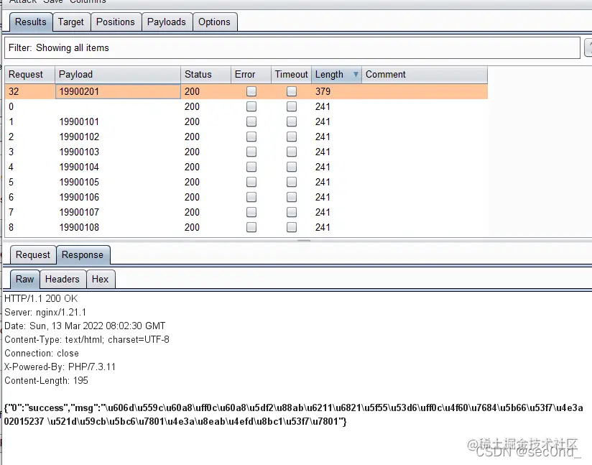592x465 pixels.
Task: Select the row with payload 19900104
Action: 246,167
